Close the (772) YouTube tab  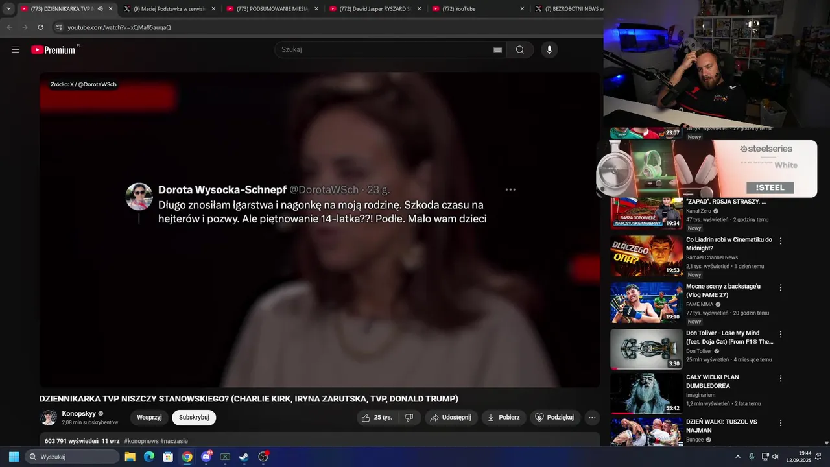(x=522, y=9)
